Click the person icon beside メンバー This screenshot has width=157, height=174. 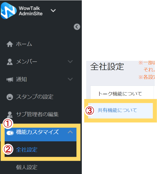click(x=10, y=62)
